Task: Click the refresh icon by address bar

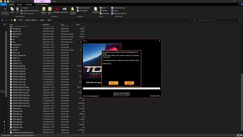Action: (195, 20)
